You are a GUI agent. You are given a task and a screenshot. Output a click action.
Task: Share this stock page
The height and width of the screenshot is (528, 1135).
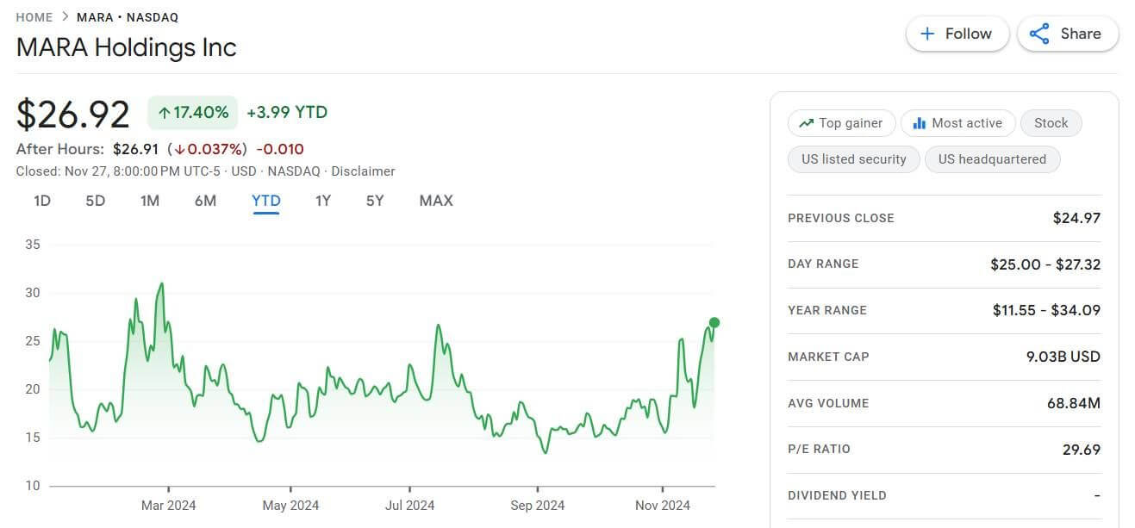click(x=1068, y=34)
